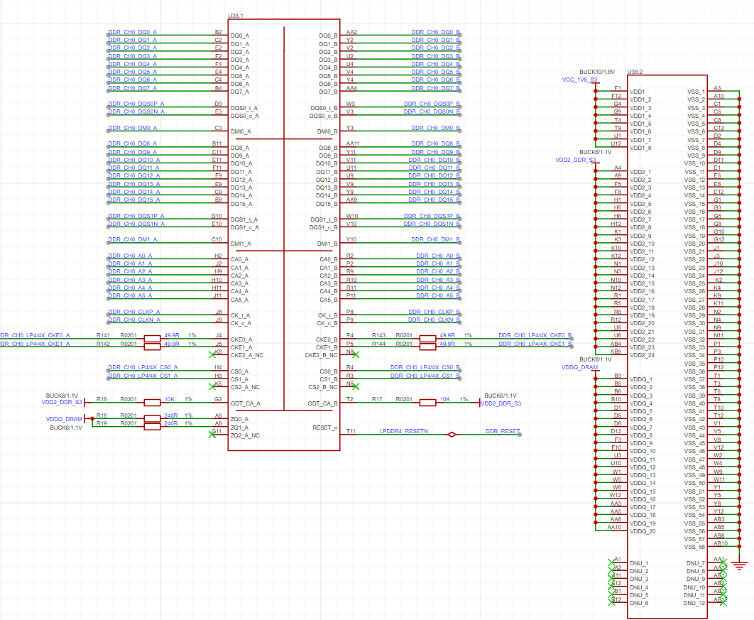
Task: Select the DDR_CH0_DM1_A net label
Action: pyautogui.click(x=132, y=239)
